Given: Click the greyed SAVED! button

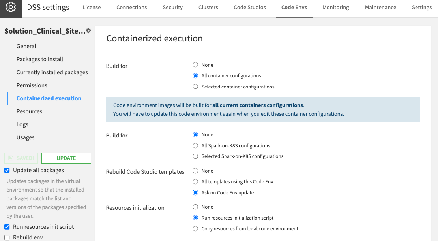Looking at the screenshot, I should tap(21, 158).
